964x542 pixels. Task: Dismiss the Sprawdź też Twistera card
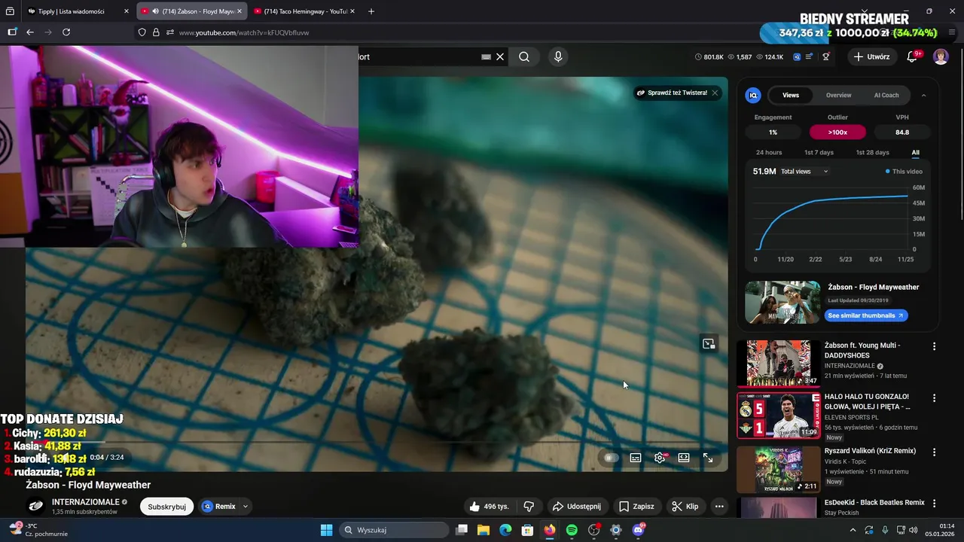coord(715,93)
